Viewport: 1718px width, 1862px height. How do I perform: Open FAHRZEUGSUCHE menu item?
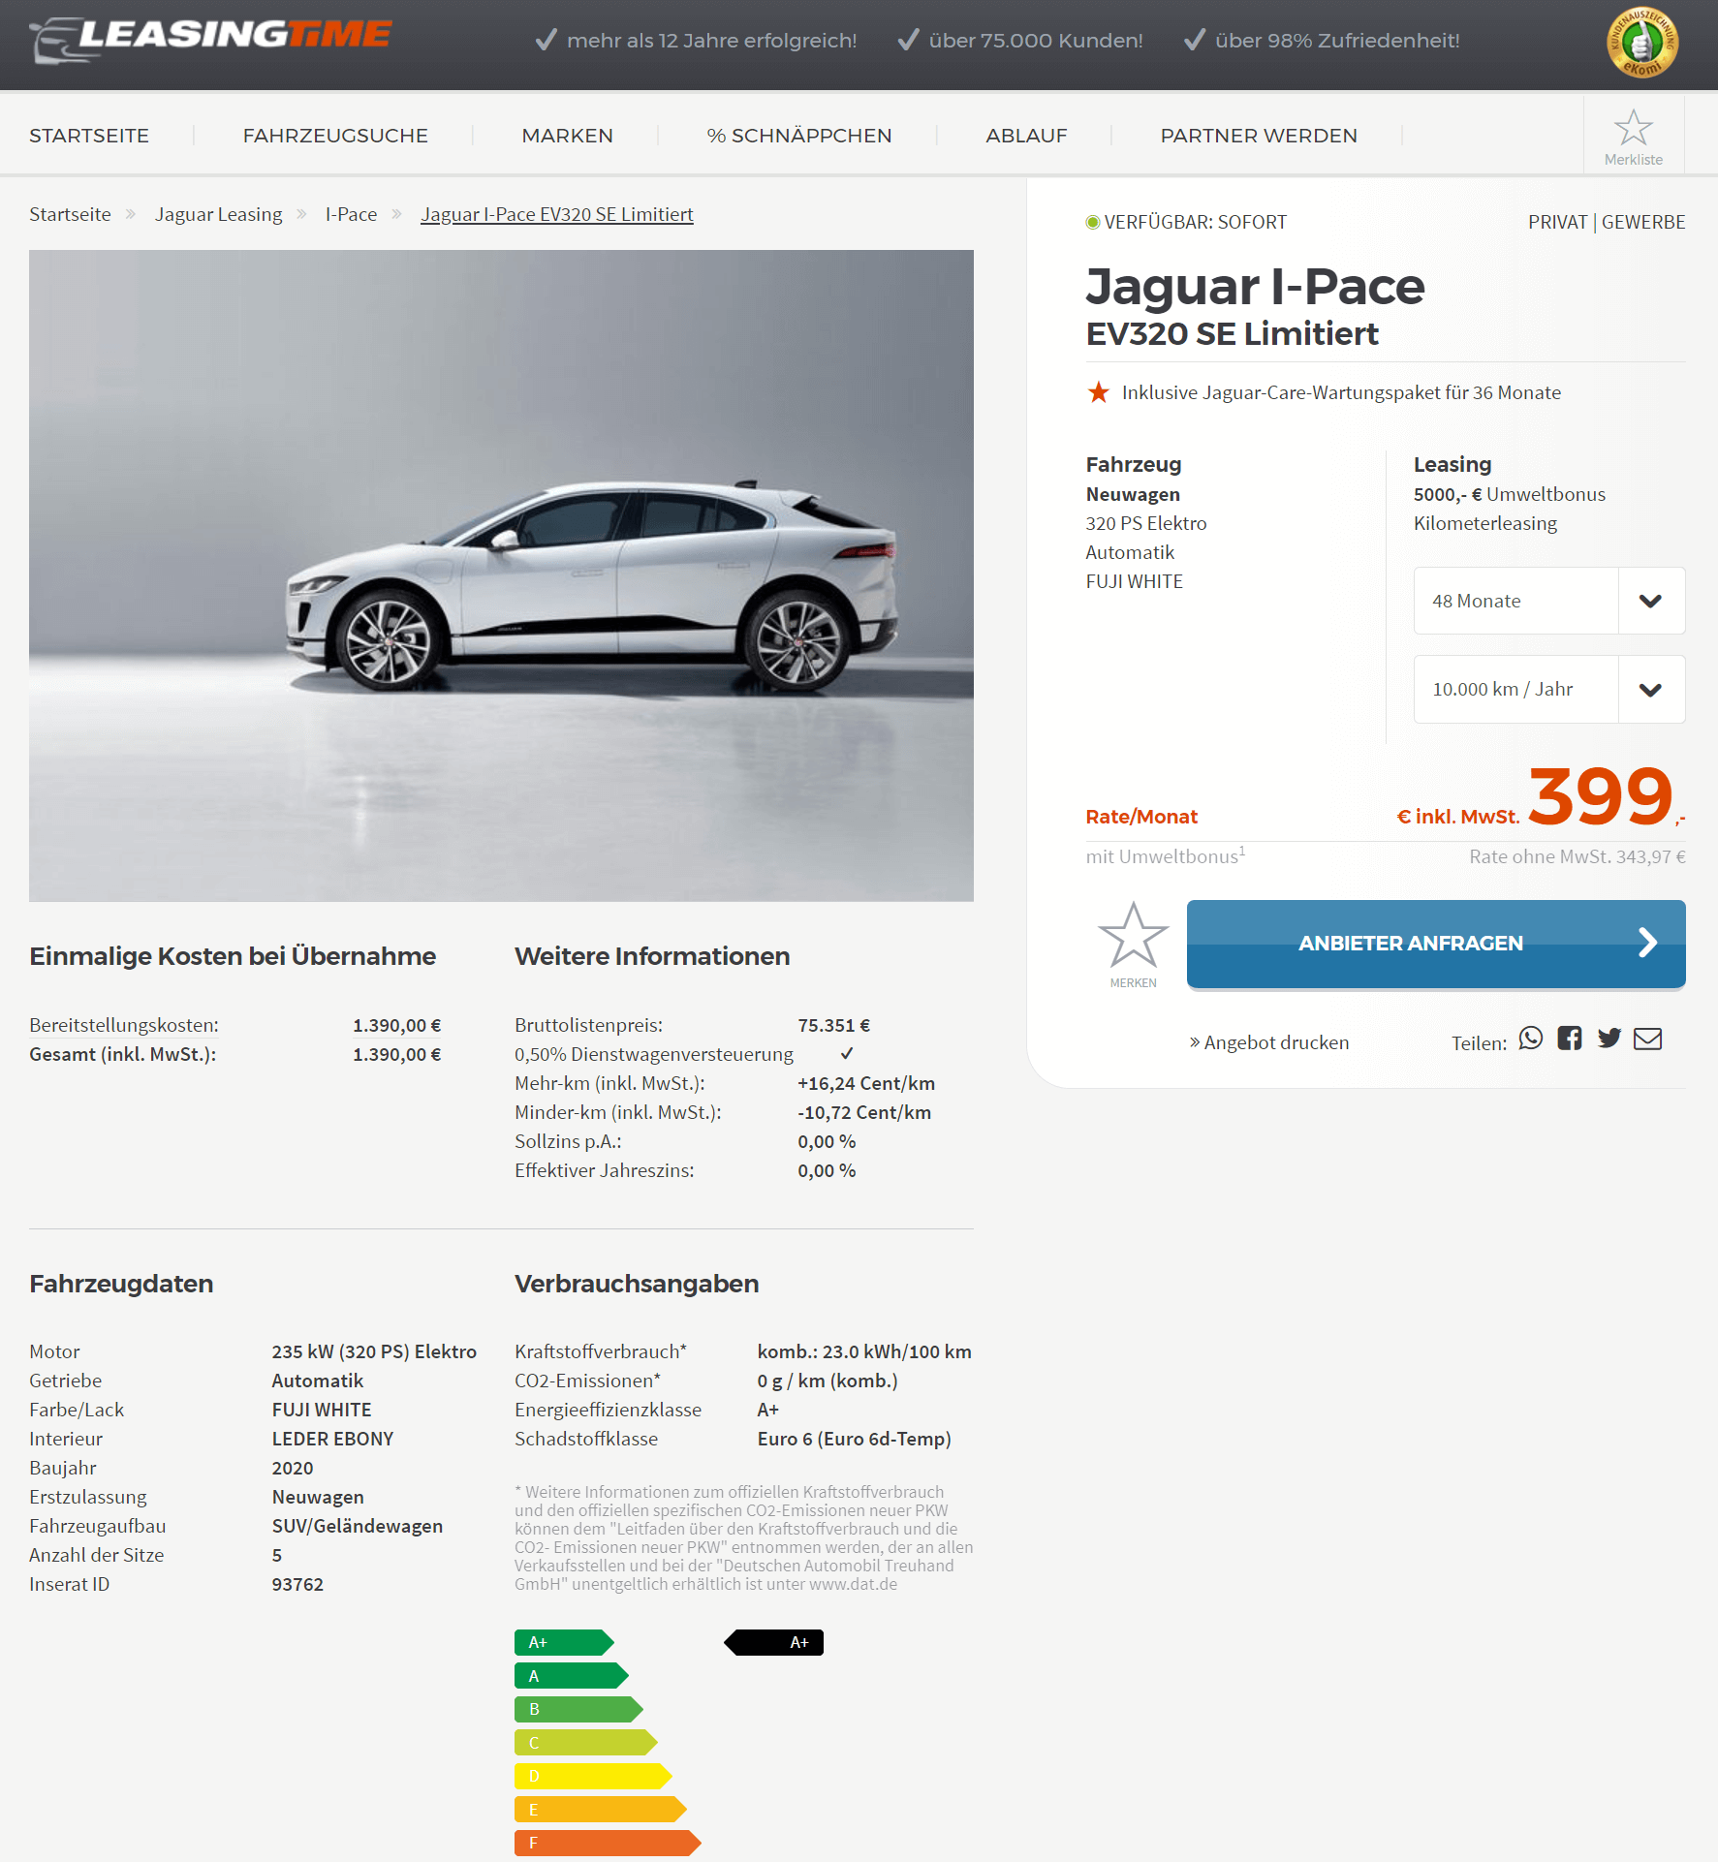(335, 136)
